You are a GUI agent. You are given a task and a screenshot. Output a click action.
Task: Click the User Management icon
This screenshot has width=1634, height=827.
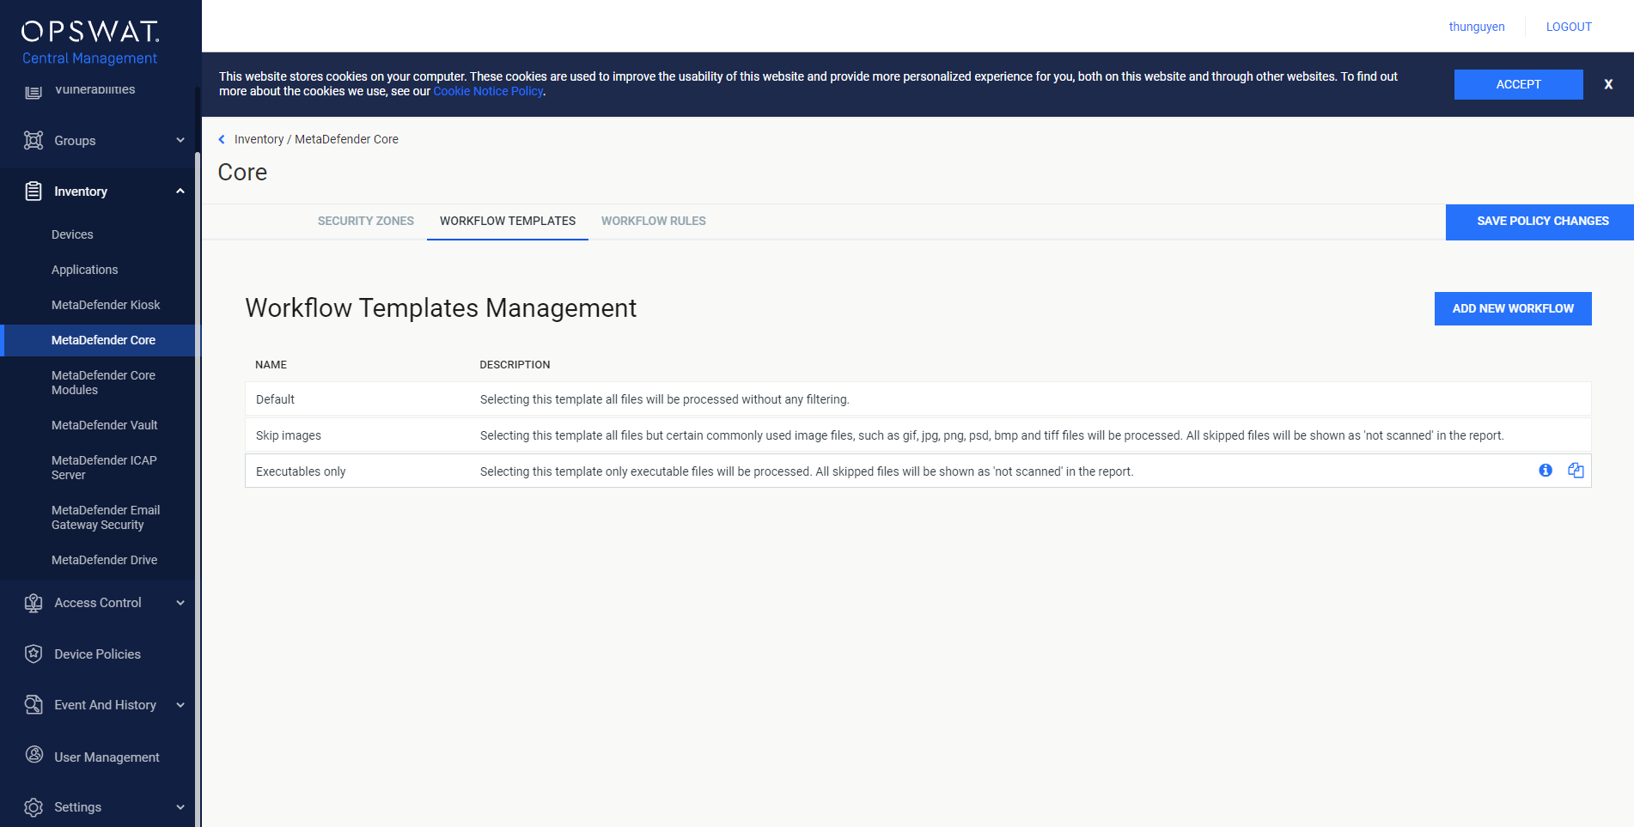click(34, 755)
